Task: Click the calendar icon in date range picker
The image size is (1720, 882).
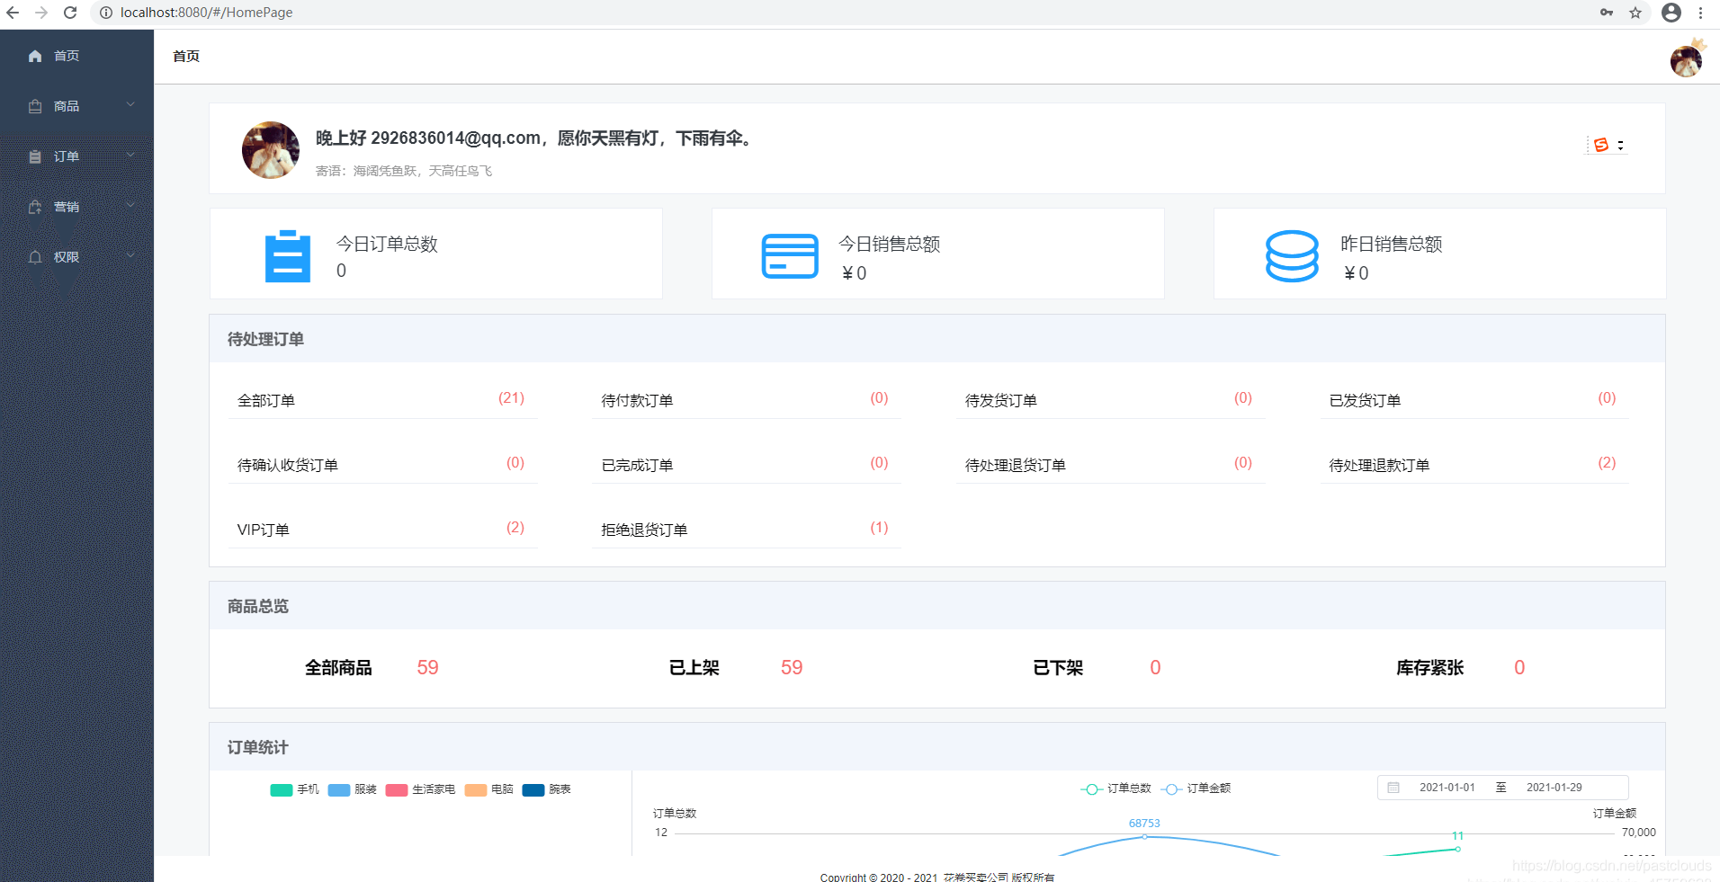Action: 1393,788
